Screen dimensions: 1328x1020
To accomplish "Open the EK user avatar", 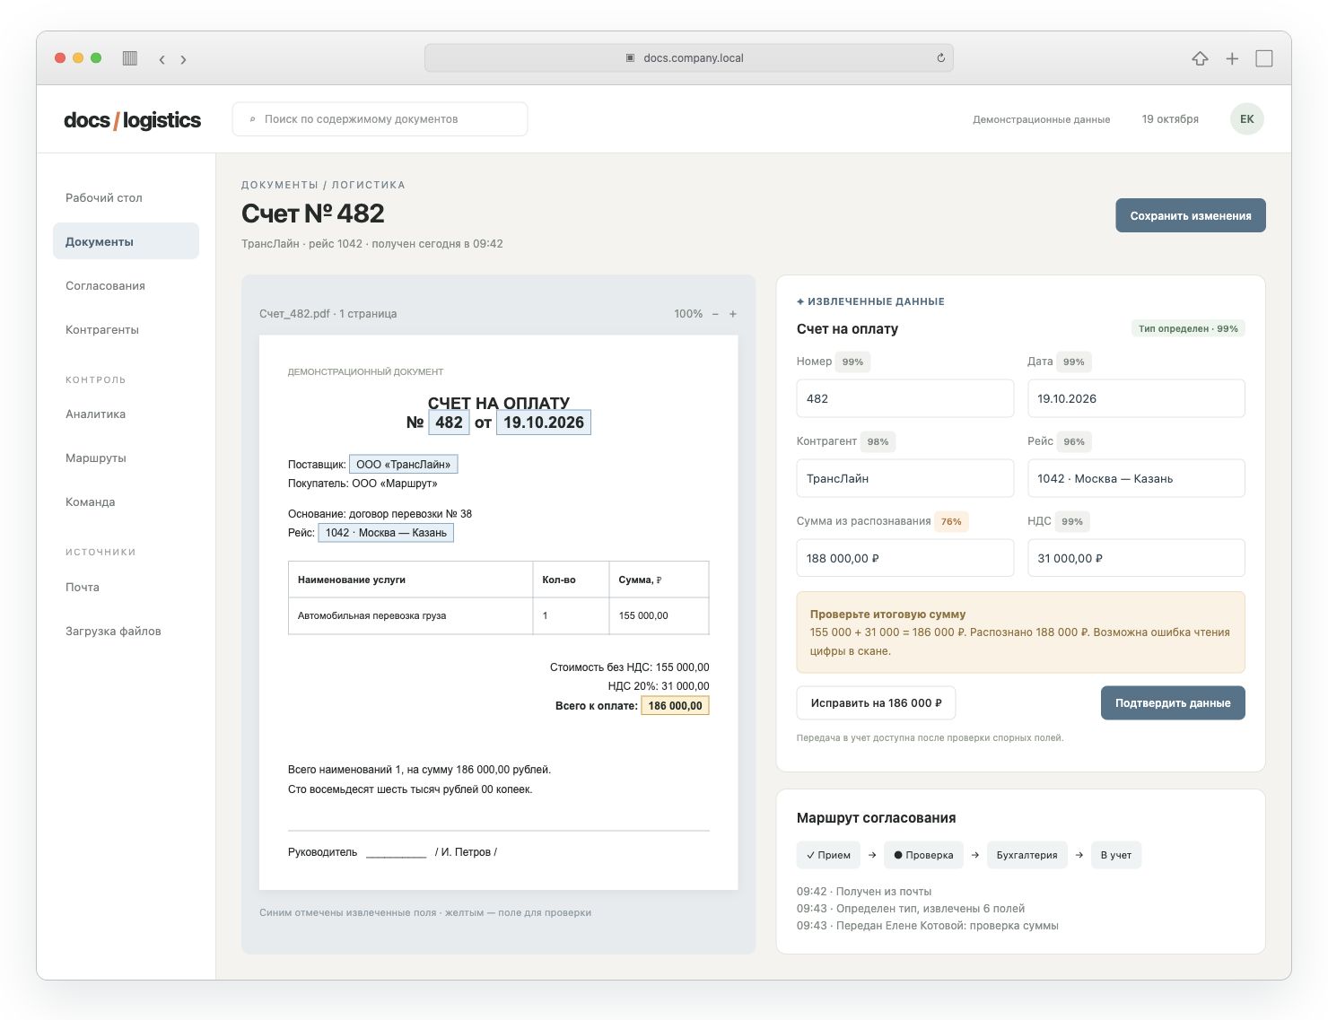I will [1246, 118].
